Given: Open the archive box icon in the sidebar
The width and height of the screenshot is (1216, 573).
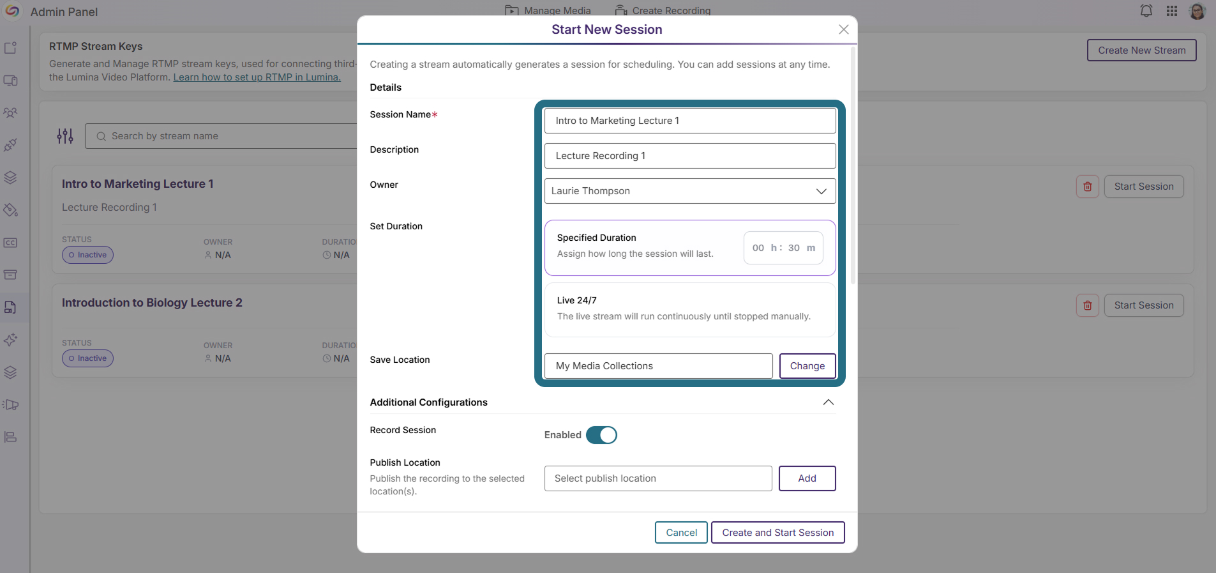Looking at the screenshot, I should (11, 275).
